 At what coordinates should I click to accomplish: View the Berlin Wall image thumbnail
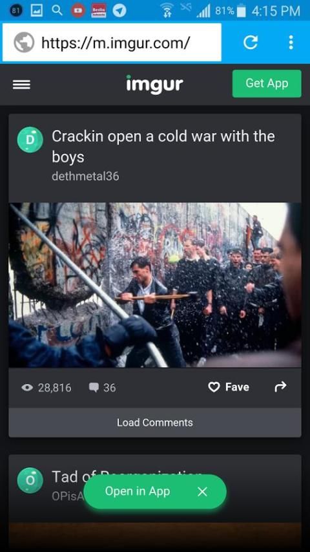click(x=155, y=285)
